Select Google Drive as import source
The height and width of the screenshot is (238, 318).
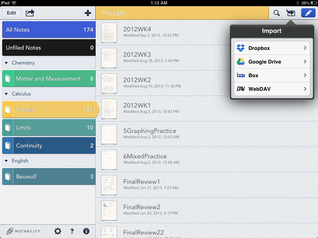tap(272, 62)
